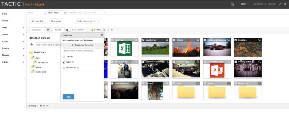Click the plus icon in Collection Manager

32,45
